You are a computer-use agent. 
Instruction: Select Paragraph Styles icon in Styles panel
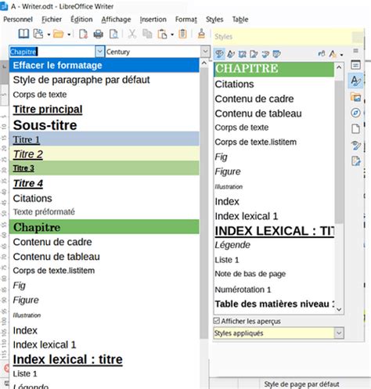[219, 54]
